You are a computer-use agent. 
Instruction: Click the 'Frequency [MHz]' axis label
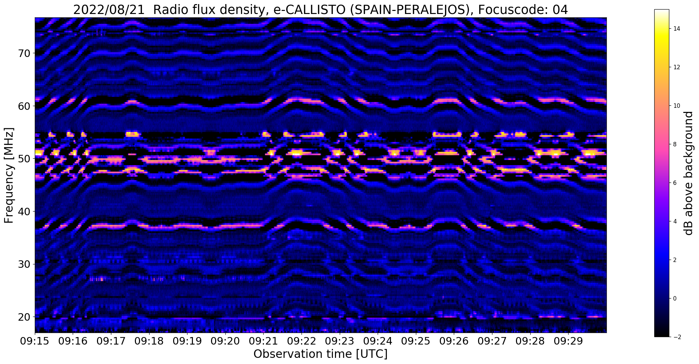(9, 175)
